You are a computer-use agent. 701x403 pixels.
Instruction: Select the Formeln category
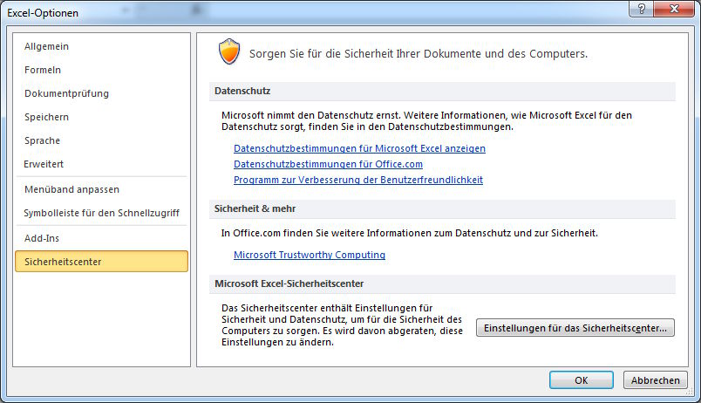(43, 70)
